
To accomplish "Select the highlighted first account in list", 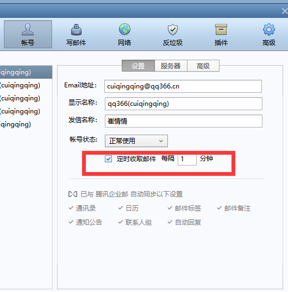I will 26,72.
